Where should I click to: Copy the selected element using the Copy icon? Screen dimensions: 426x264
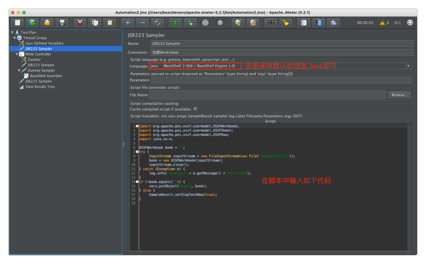click(95, 23)
